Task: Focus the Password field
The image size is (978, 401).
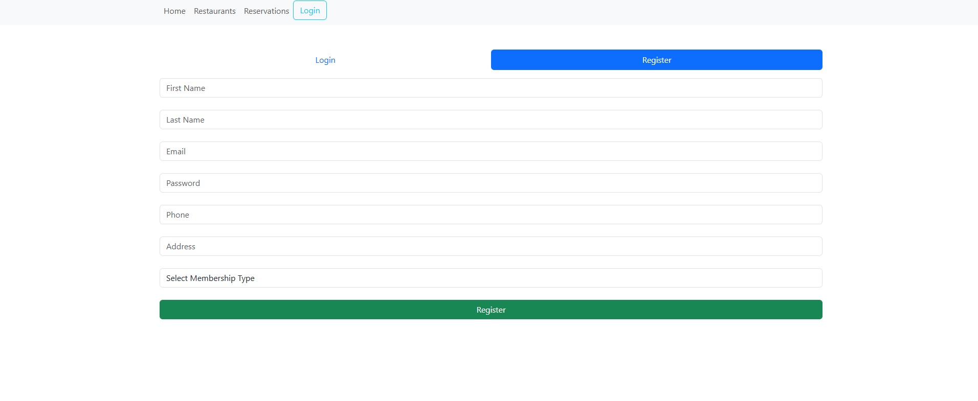Action: [491, 183]
